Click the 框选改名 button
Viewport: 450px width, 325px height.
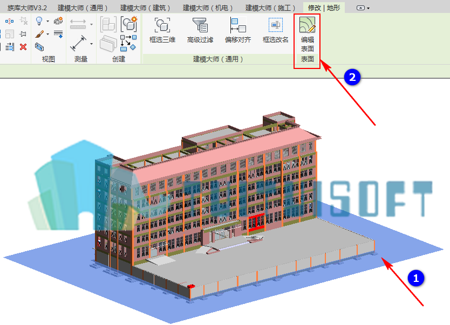(276, 30)
